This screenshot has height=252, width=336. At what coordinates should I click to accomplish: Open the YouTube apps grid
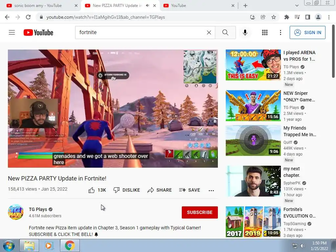265,32
